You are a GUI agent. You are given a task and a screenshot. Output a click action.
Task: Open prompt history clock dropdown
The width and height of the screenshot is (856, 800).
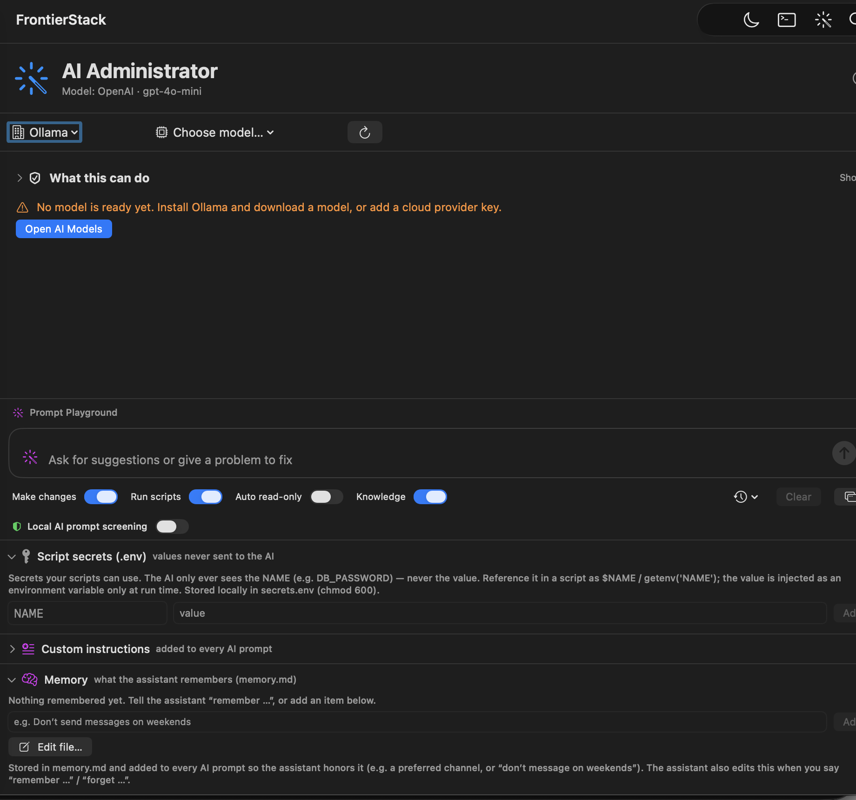746,497
